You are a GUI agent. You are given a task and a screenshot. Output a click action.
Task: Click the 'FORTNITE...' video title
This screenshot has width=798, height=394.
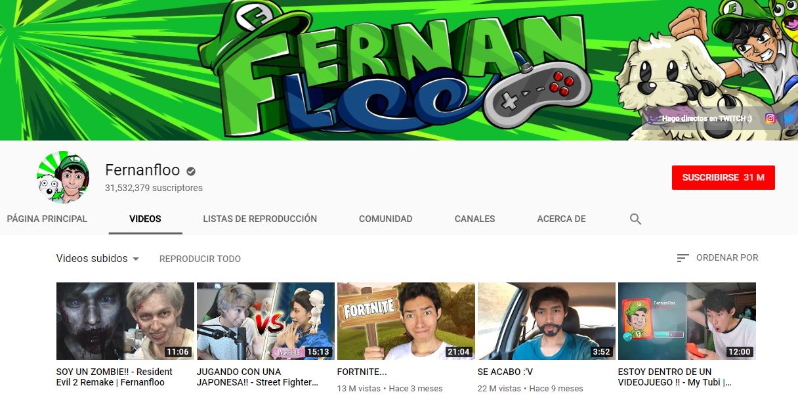pos(362,372)
